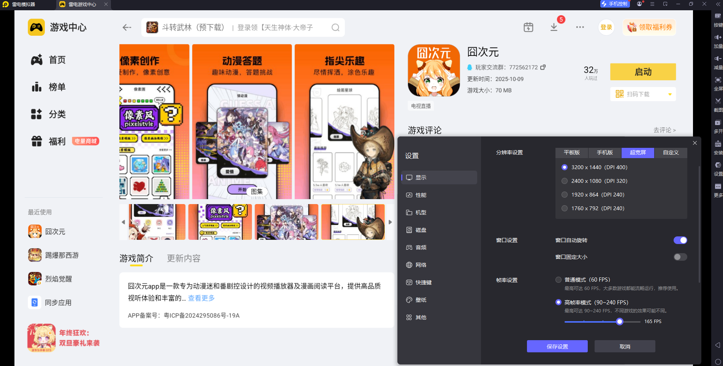Screen dimensions: 723x366
Task: Open the 多开 multi-instance icon
Action: click(x=718, y=122)
